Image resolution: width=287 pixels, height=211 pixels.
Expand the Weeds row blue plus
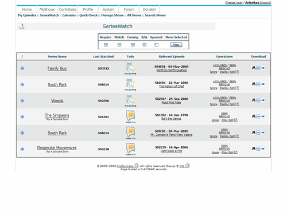22,100
